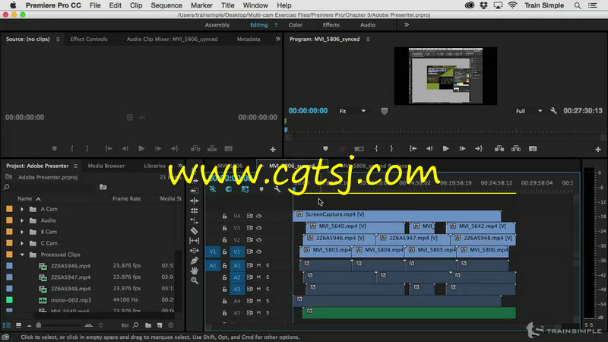Toggle V1 track output eye

coord(259,252)
